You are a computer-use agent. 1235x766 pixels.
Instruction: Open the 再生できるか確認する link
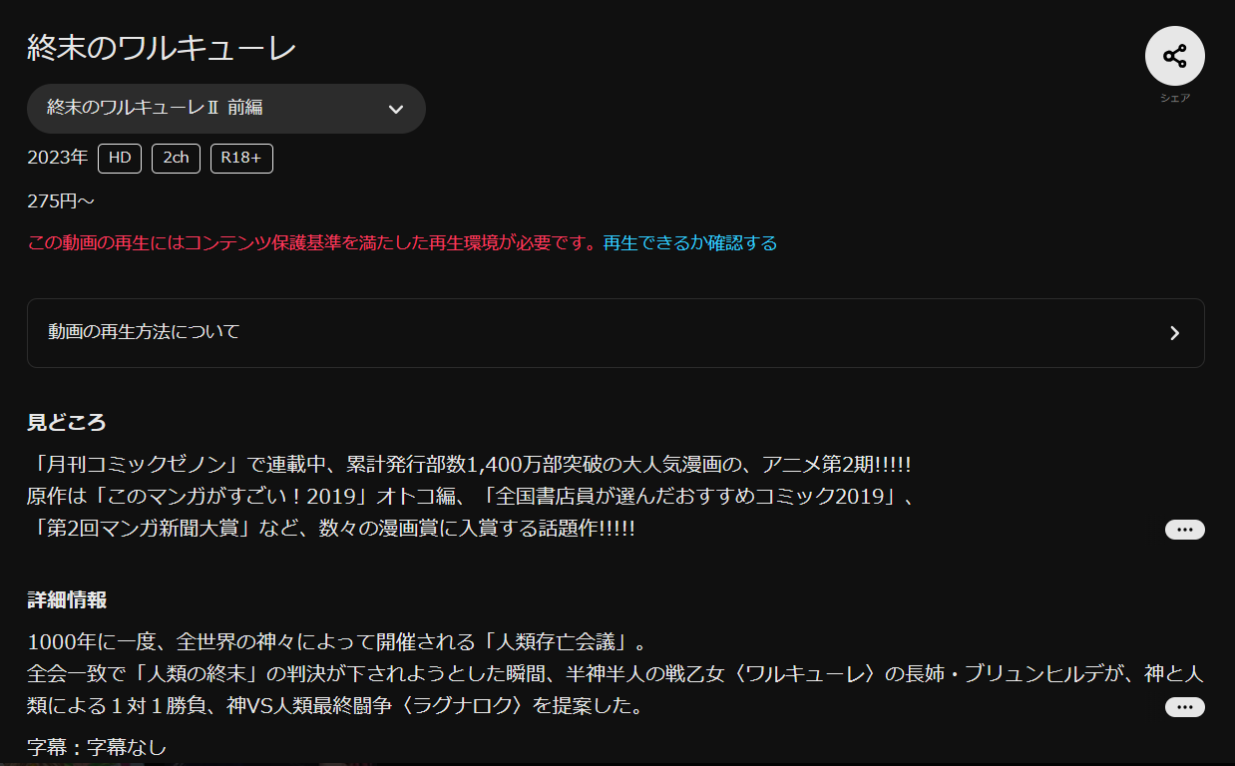(x=689, y=243)
